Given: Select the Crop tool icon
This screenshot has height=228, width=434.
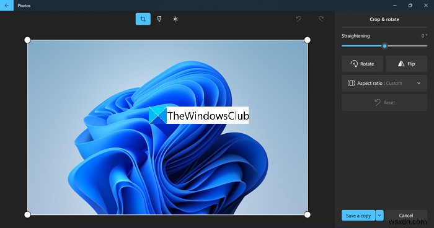Looking at the screenshot, I should (x=143, y=19).
